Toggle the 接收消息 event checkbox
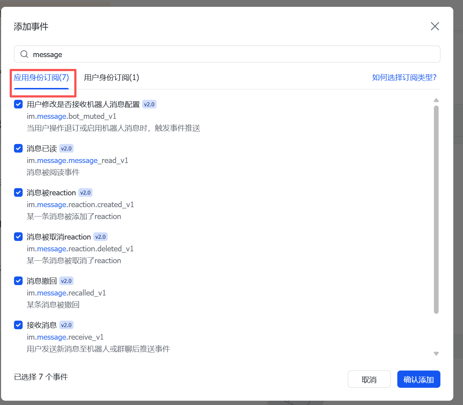 [x=18, y=325]
